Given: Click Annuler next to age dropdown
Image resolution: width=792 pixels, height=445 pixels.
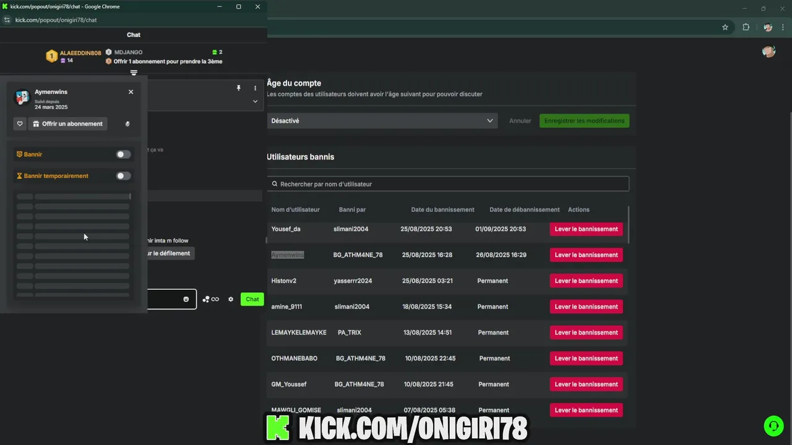Looking at the screenshot, I should [x=520, y=121].
